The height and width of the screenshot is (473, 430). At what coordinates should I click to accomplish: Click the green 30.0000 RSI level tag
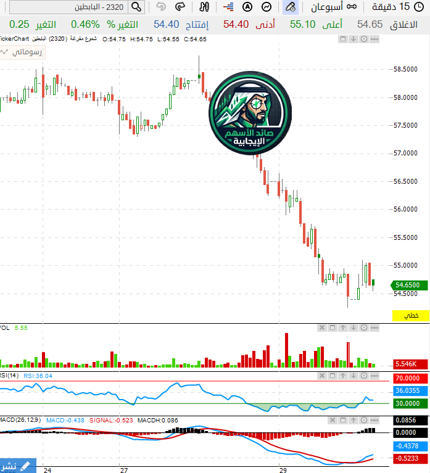click(x=410, y=403)
